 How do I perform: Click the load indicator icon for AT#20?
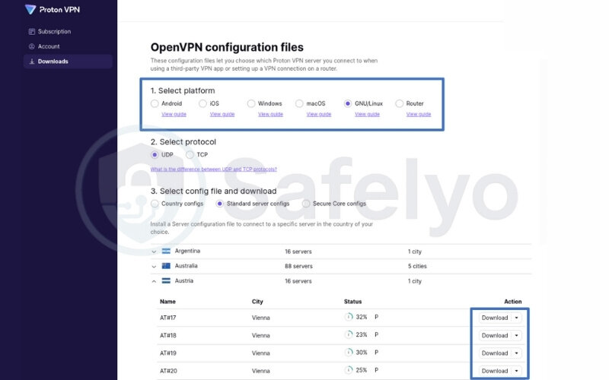pyautogui.click(x=349, y=370)
